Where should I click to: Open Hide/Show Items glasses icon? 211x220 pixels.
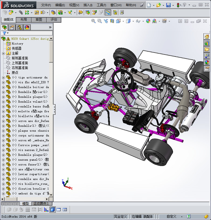[138, 21]
